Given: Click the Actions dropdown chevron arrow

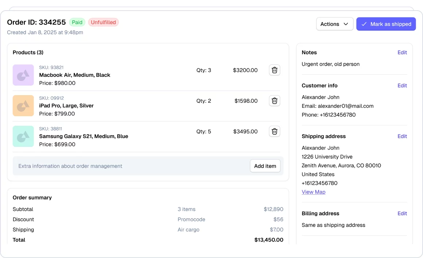Looking at the screenshot, I should (x=346, y=24).
